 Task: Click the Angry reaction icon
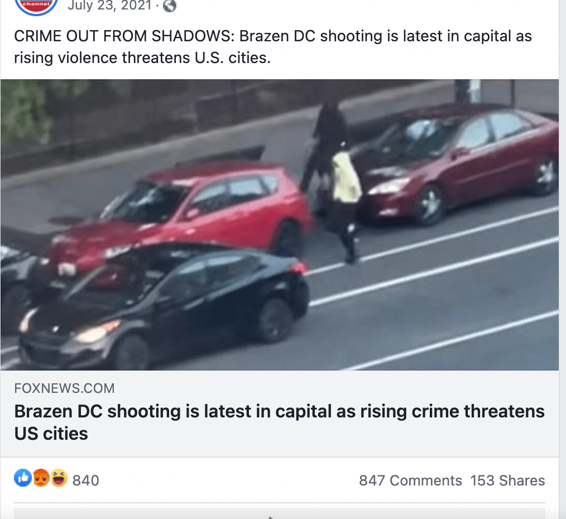pos(41,478)
